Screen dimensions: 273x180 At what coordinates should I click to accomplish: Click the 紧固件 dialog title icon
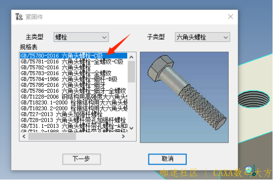click(19, 17)
